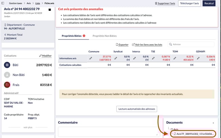Image resolution: width=221 pixels, height=138 pixels.
Task: Click Supprimer l'avis link
Action: [x=165, y=3]
